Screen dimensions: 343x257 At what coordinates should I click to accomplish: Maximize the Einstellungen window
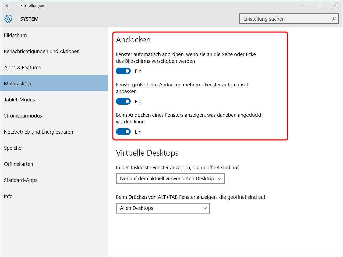click(319, 5)
